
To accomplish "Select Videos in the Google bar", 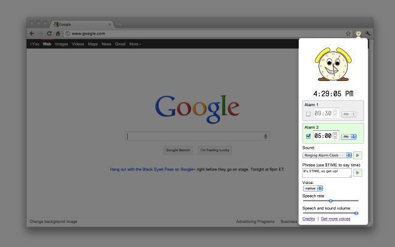I will coord(78,44).
